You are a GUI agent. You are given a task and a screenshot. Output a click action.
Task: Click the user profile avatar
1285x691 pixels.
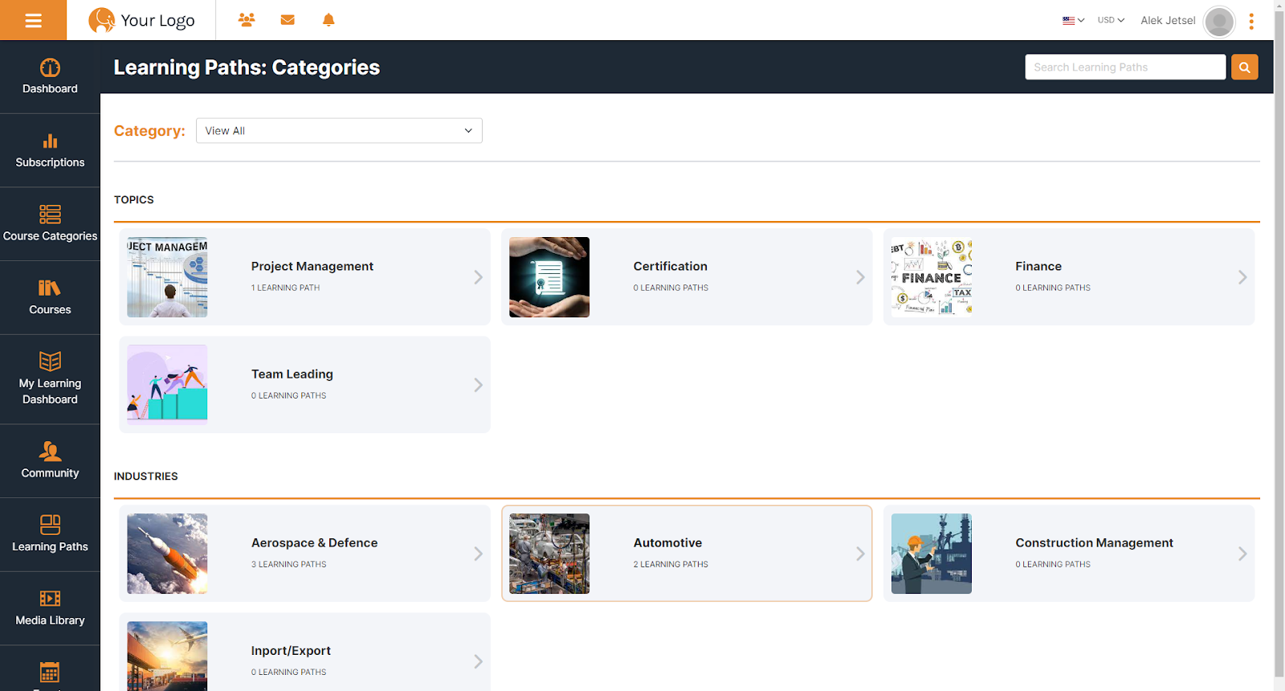1218,22
